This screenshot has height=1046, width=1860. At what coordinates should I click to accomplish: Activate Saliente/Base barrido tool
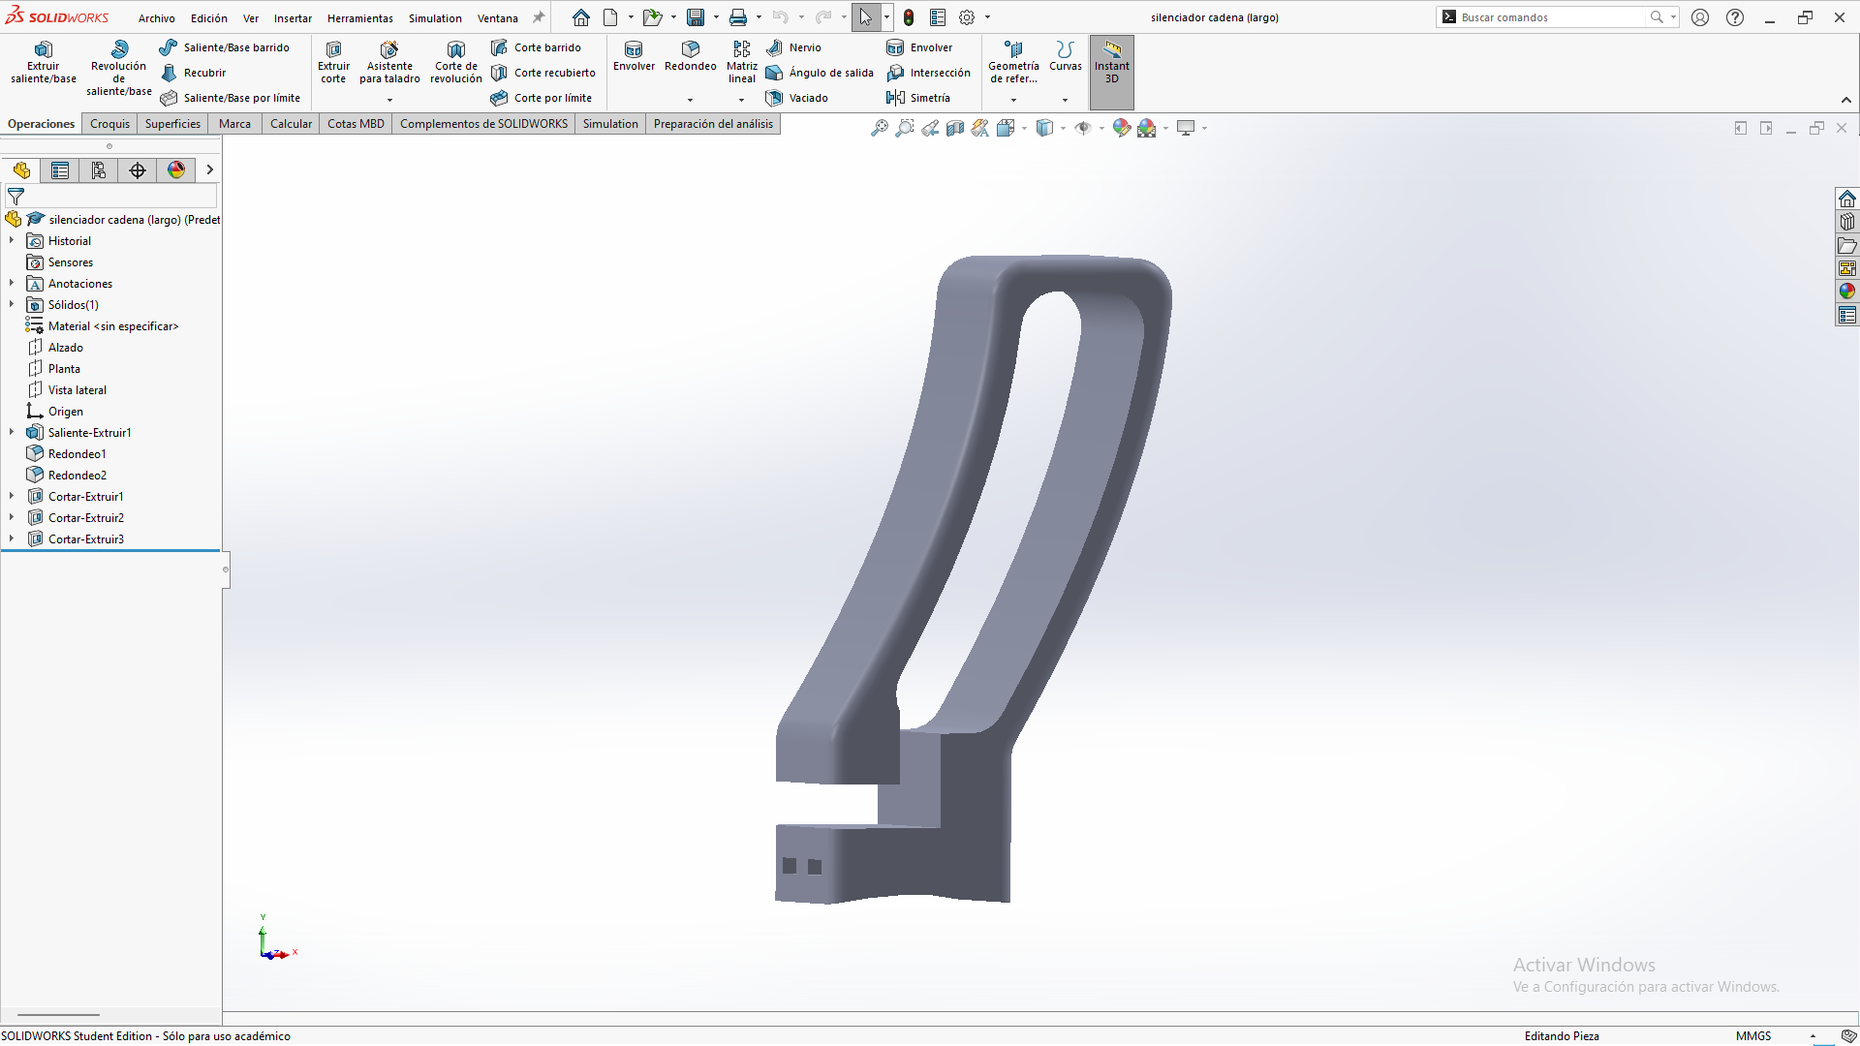pyautogui.click(x=225, y=47)
